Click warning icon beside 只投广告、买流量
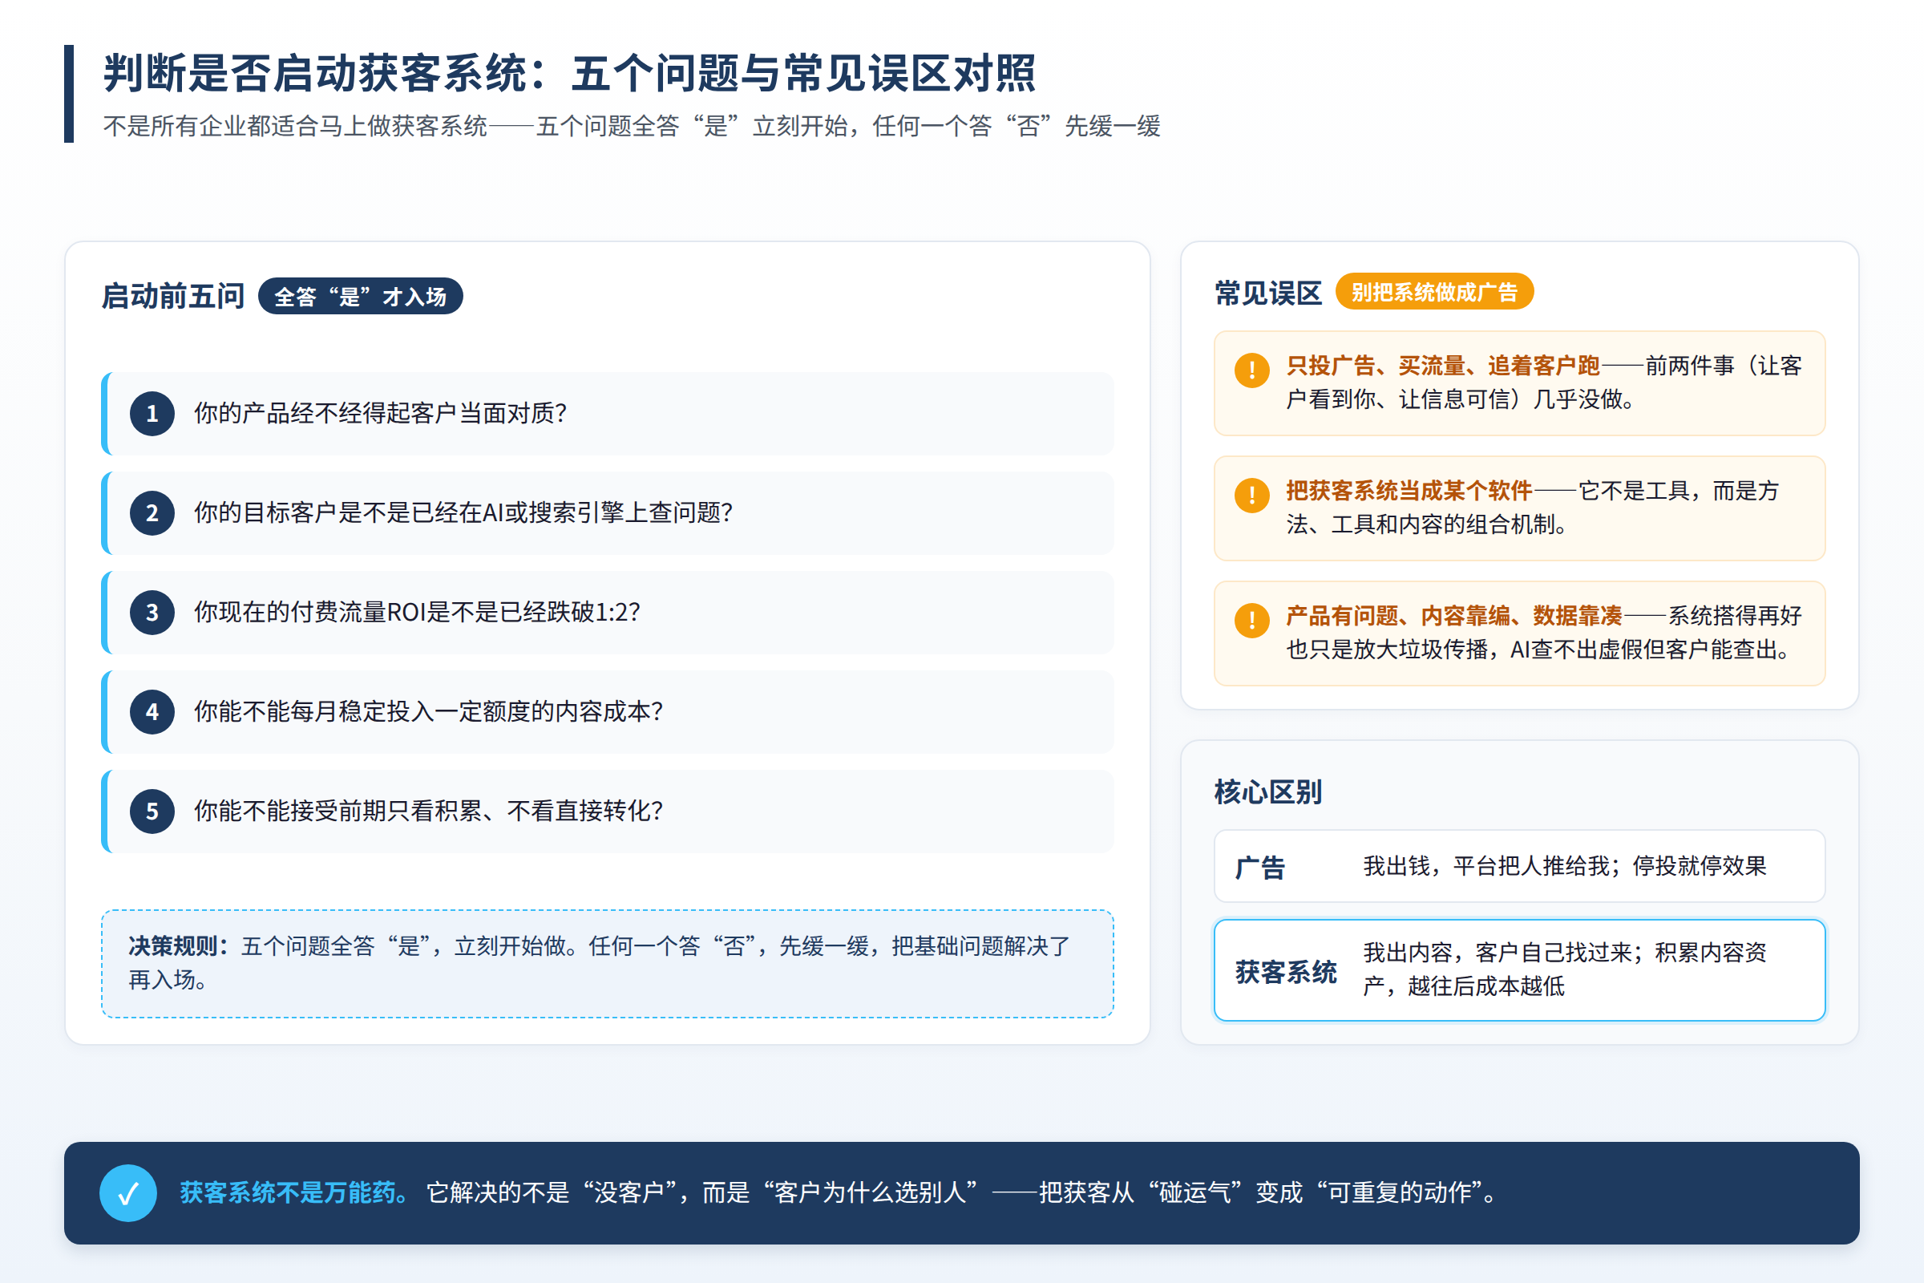The image size is (1924, 1283). (1251, 370)
